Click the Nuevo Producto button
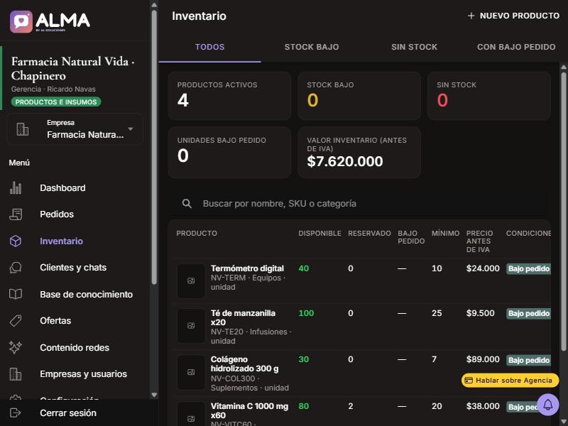This screenshot has height=426, width=568. tap(513, 16)
